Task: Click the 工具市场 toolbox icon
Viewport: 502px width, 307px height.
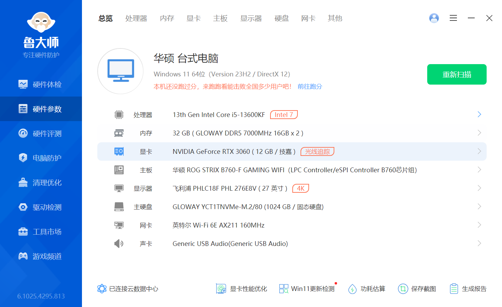Action: pos(23,232)
